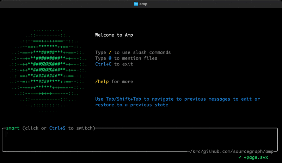Click the green ASCII orb logo
The image size is (282, 163).
point(48,71)
